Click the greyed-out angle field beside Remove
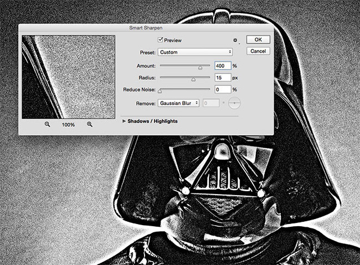 (211, 103)
